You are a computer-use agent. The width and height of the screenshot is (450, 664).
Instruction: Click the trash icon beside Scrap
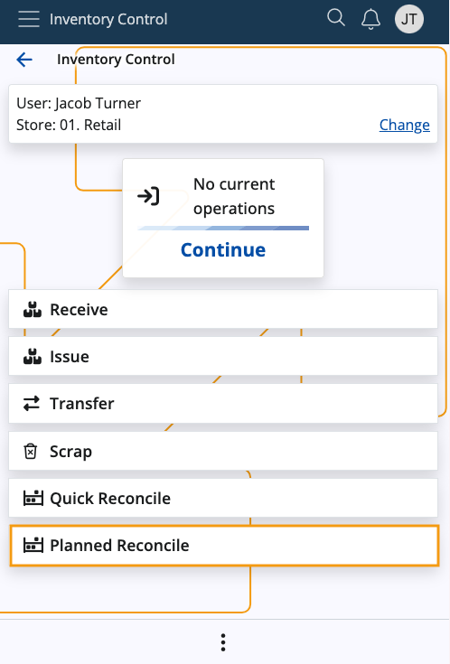pos(31,452)
